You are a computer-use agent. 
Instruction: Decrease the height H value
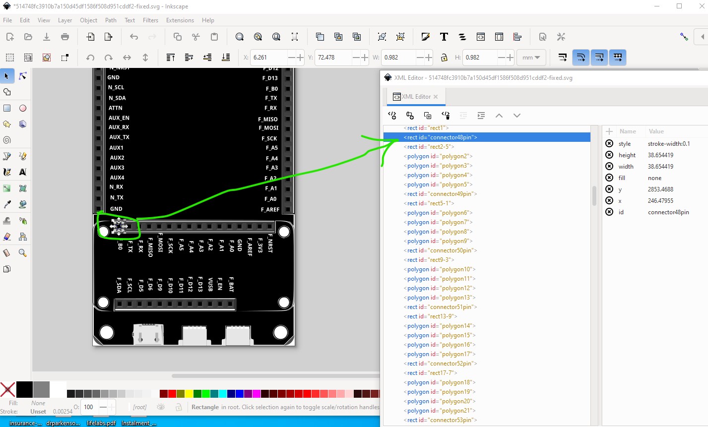pyautogui.click(x=501, y=58)
